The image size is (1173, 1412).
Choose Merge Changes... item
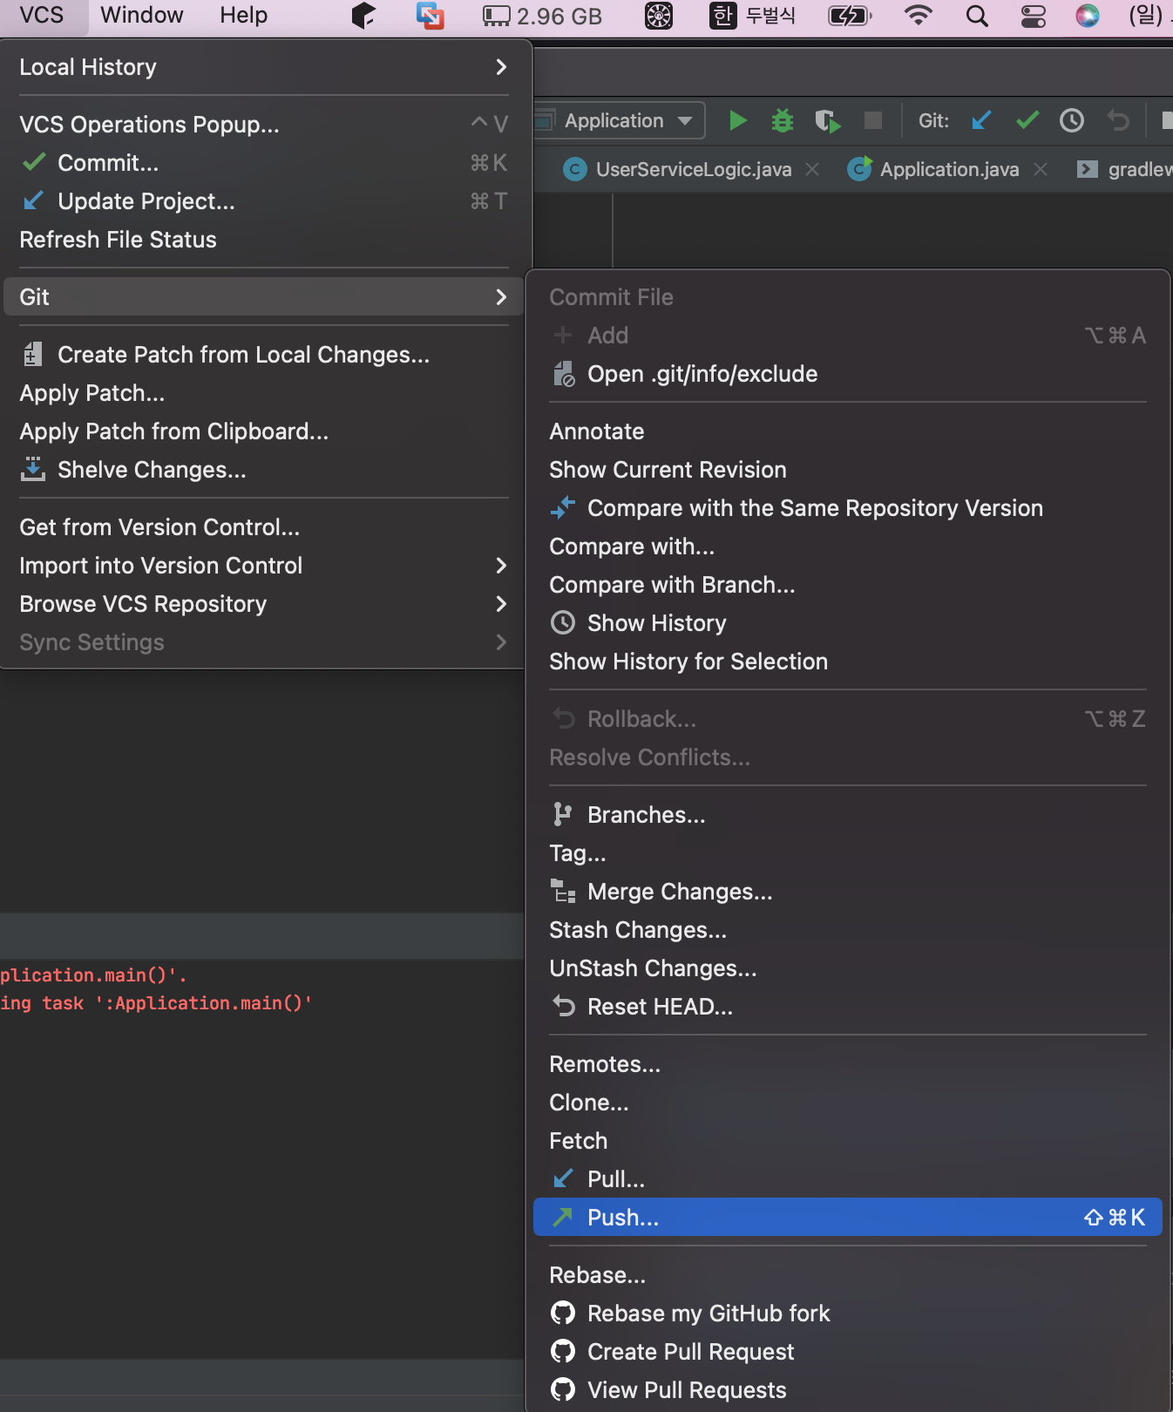pyautogui.click(x=847, y=892)
